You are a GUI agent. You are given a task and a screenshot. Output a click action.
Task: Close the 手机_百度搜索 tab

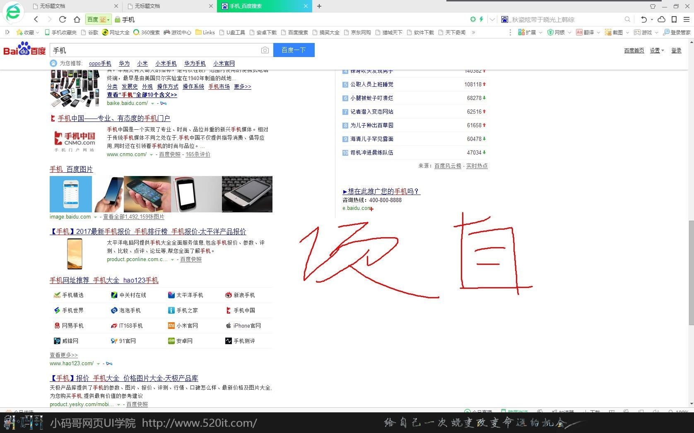(x=306, y=6)
